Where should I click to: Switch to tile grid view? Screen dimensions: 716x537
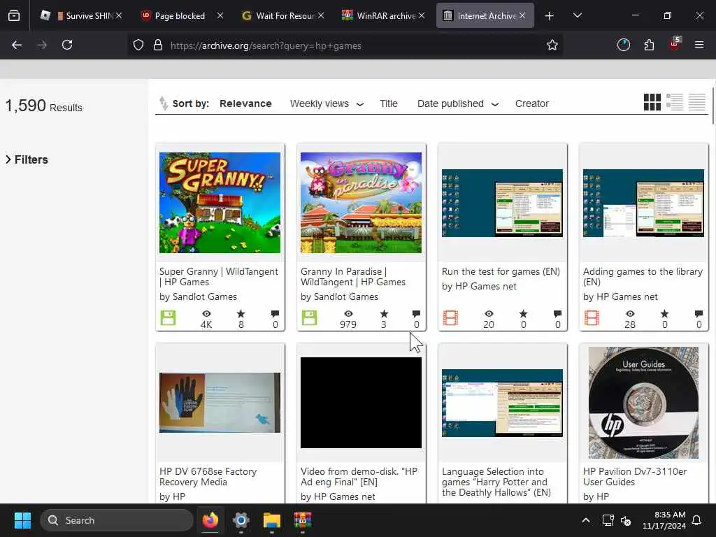(x=652, y=102)
